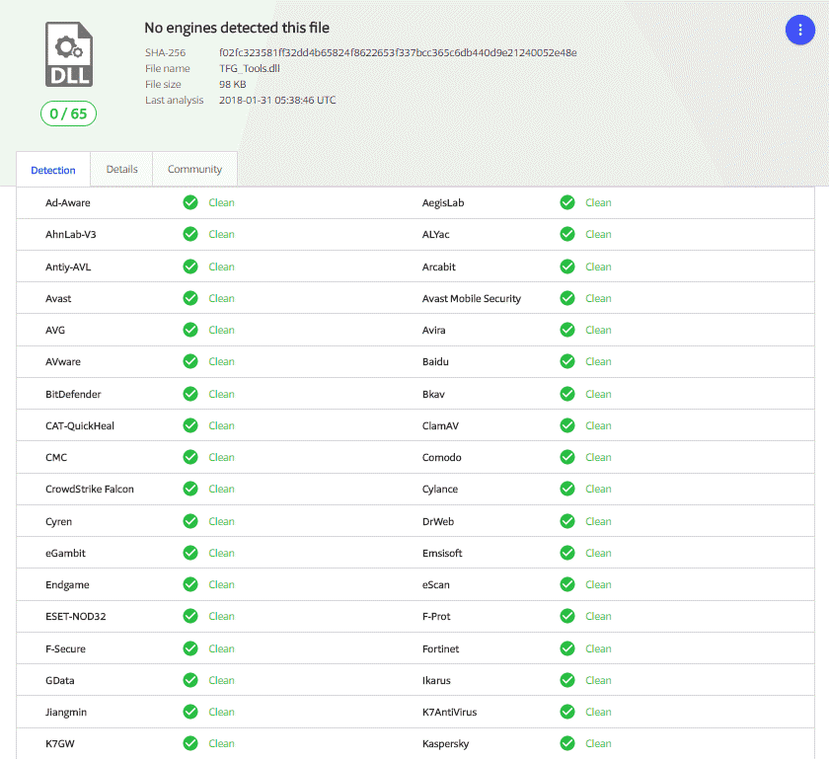Click the green check icon for ClamAV
Viewport: 829px width, 759px height.
[567, 426]
